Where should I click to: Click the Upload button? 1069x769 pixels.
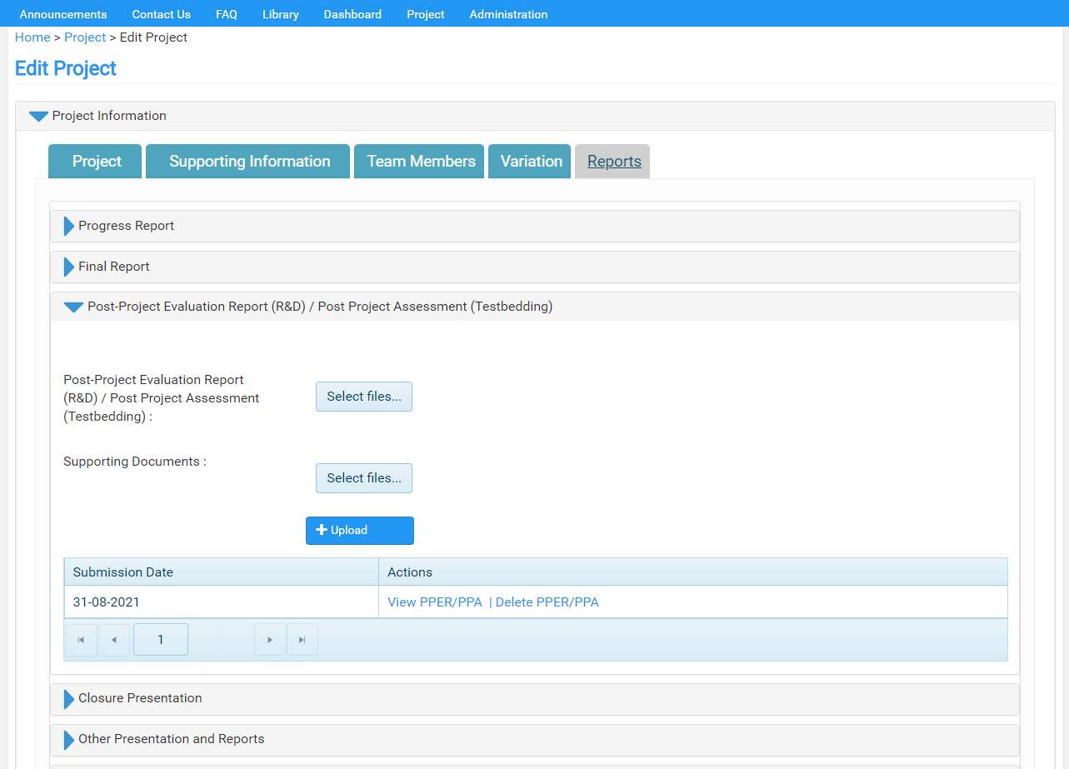click(360, 531)
